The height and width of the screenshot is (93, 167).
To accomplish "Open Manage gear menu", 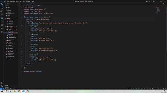I will (x=2, y=86).
